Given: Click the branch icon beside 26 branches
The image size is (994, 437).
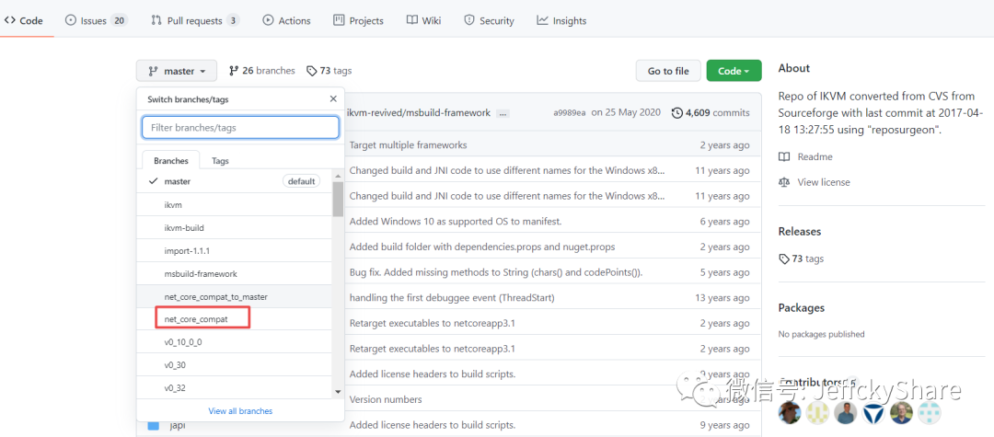Looking at the screenshot, I should [234, 70].
